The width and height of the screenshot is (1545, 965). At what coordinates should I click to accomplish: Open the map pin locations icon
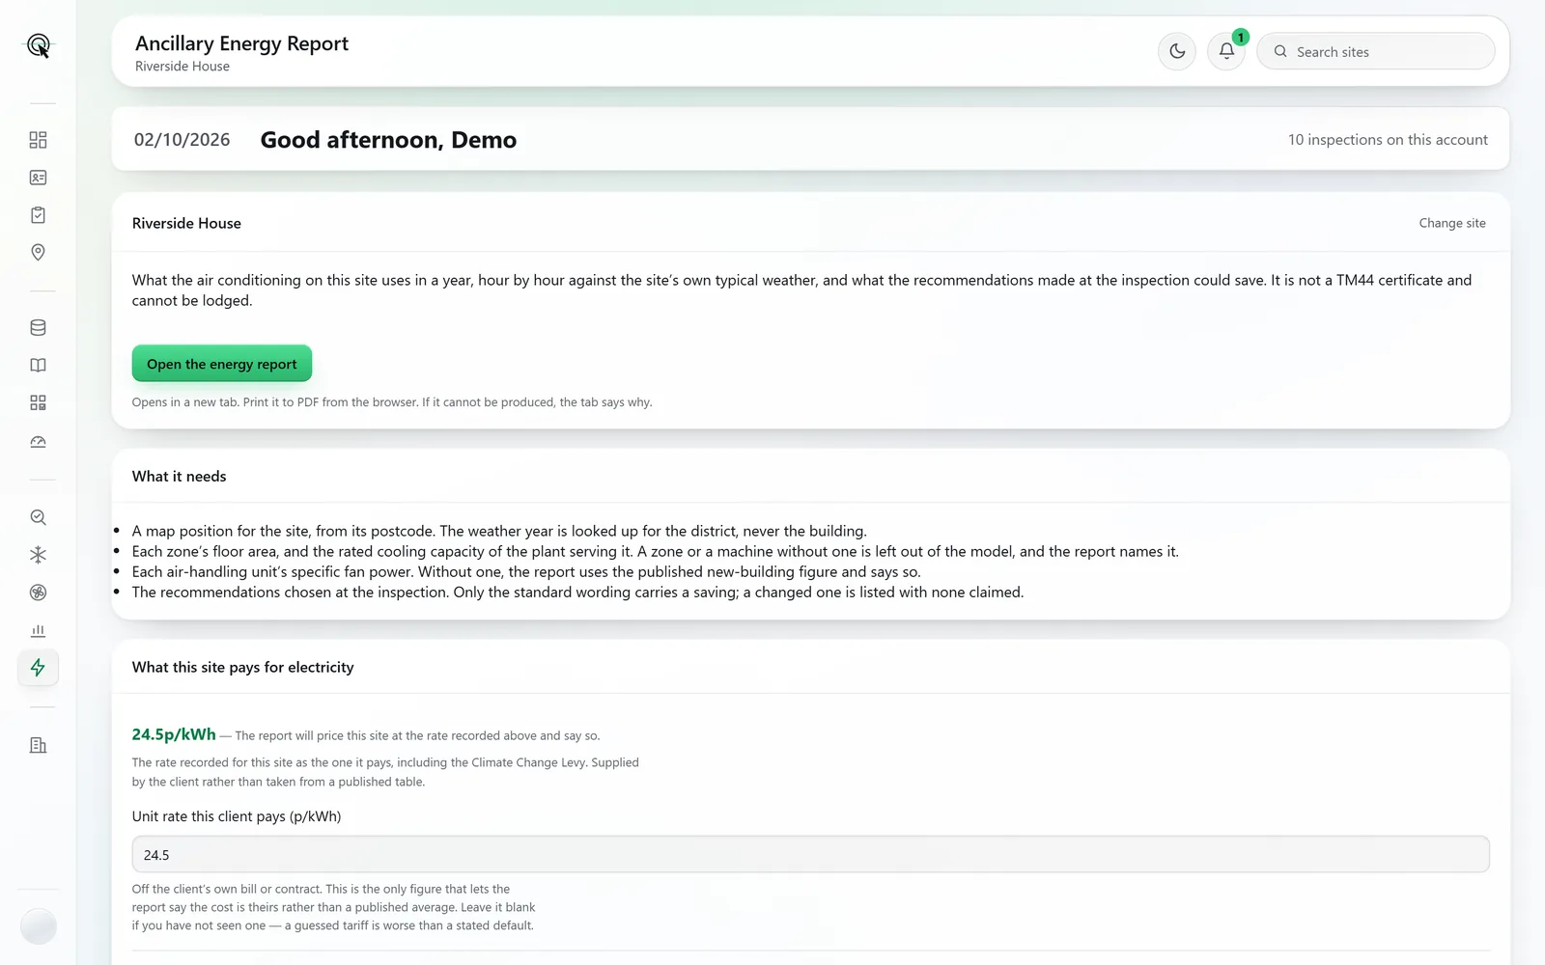coord(38,253)
